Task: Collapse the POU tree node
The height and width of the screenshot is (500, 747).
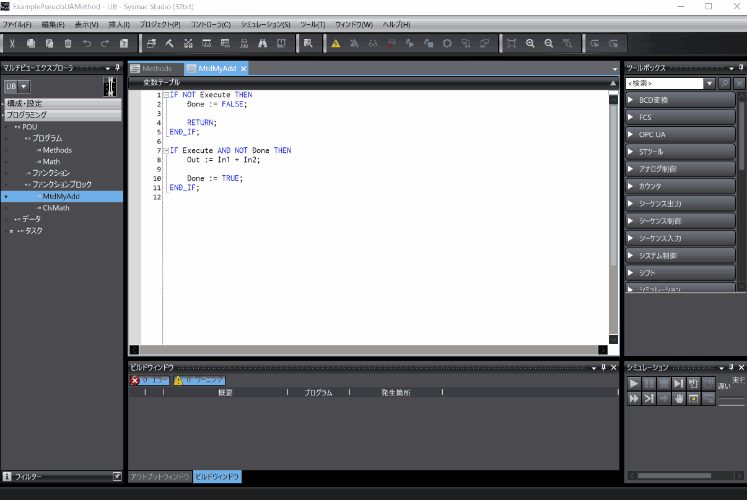Action: point(15,127)
